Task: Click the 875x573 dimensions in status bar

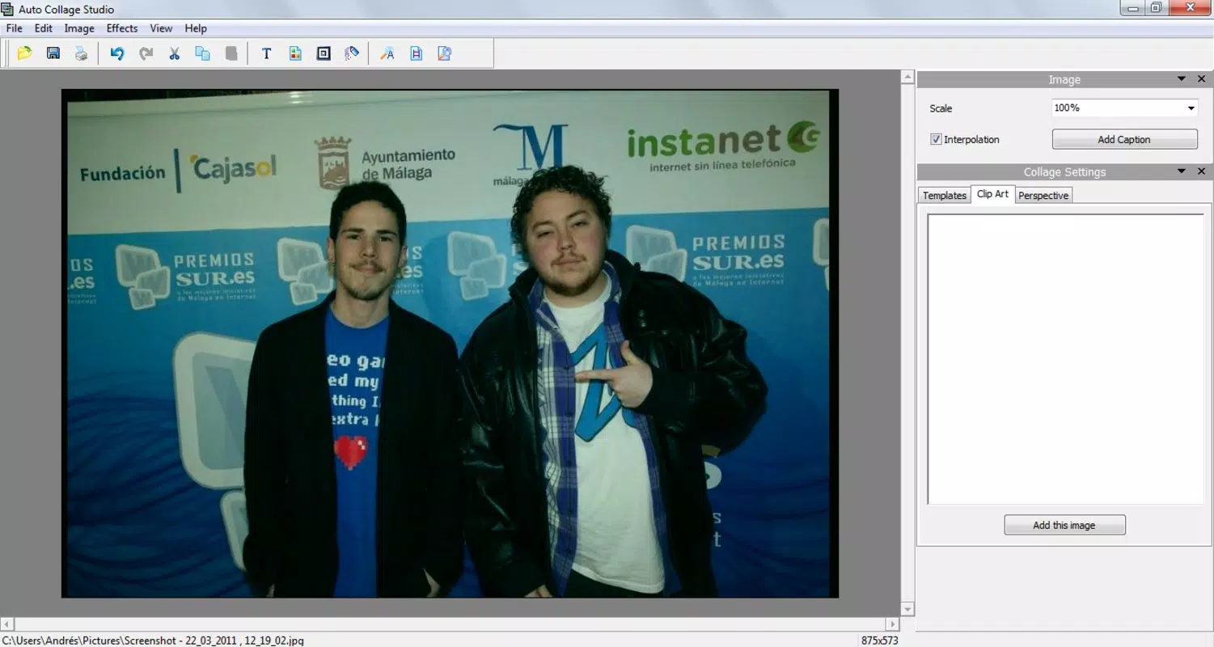Action: [879, 641]
